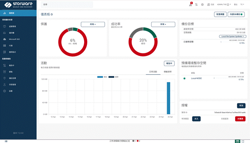
Task: Click the Storware logo
Action: click(18, 5)
